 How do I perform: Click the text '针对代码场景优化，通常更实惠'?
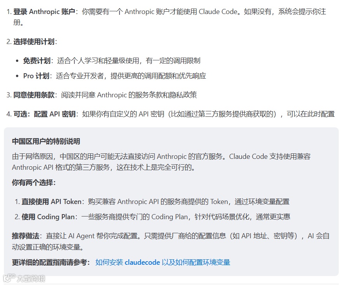pyautogui.click(x=243, y=217)
